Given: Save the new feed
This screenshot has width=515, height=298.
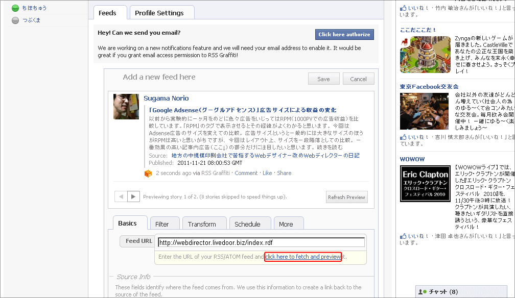Looking at the screenshot, I should (x=323, y=79).
